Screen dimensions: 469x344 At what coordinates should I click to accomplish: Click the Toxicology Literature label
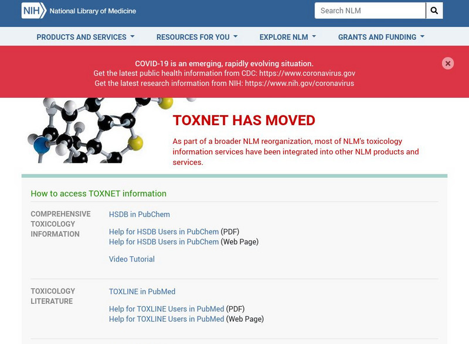53,296
